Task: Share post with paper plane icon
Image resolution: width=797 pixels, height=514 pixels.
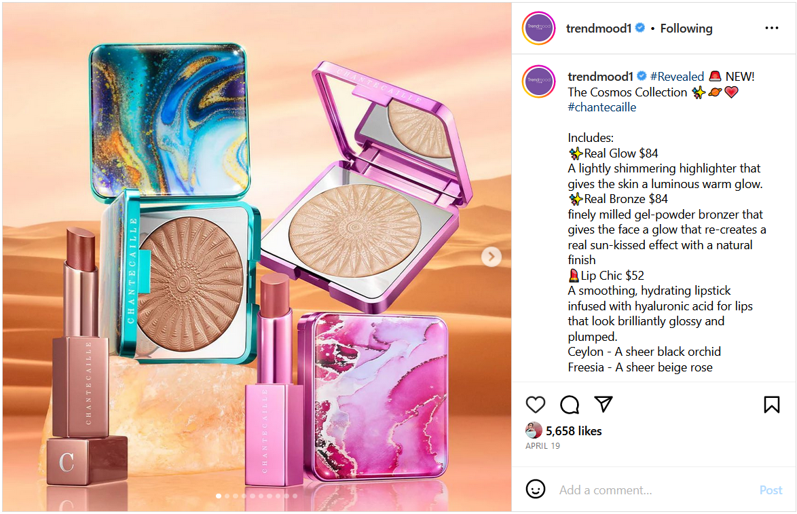Action: [604, 404]
